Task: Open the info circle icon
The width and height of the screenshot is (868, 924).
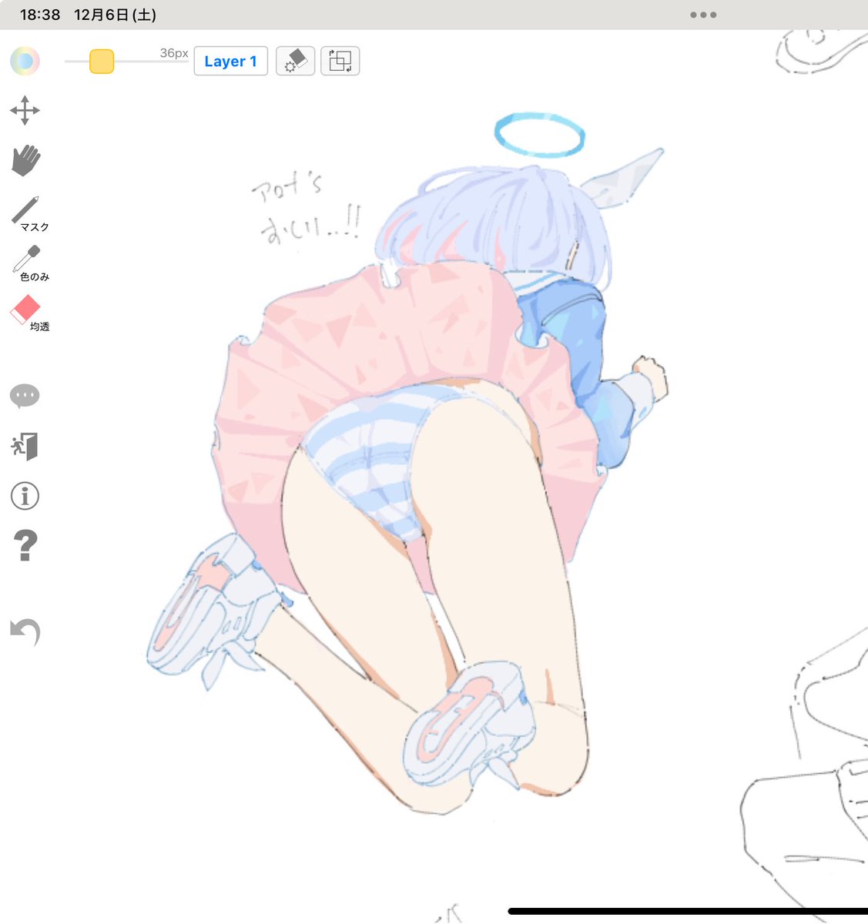Action: click(25, 496)
